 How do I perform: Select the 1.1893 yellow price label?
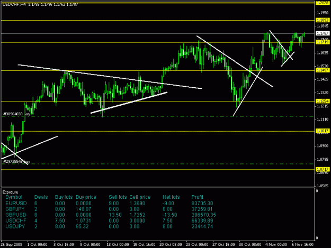(x=323, y=20)
